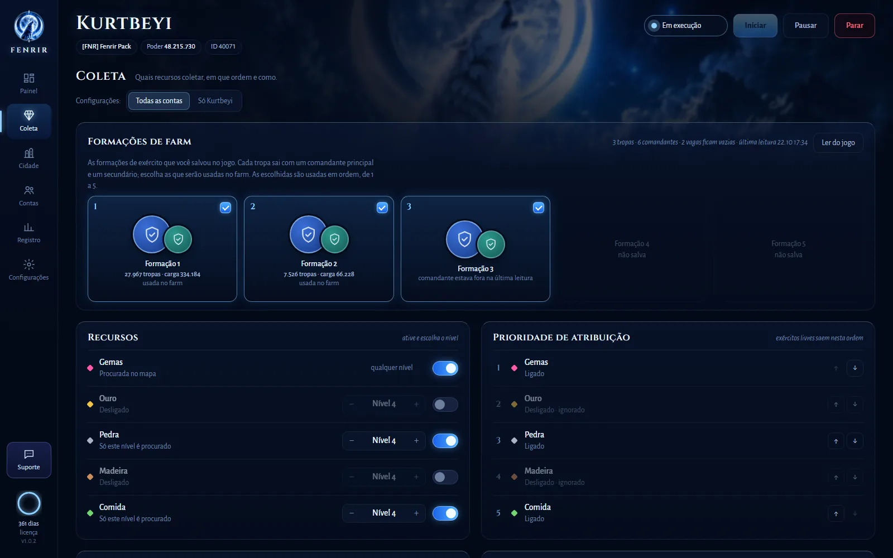Move Ouro priority down
This screenshot has height=558, width=893.
pyautogui.click(x=854, y=405)
